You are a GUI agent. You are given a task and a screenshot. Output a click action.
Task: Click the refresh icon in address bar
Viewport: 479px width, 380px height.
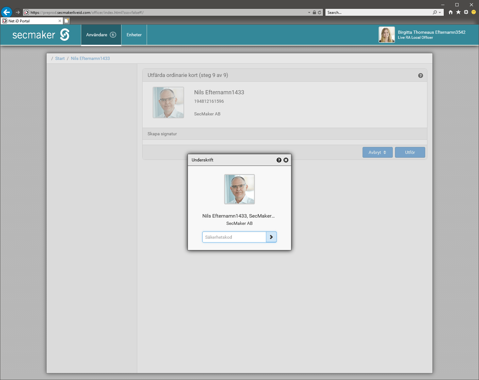319,13
